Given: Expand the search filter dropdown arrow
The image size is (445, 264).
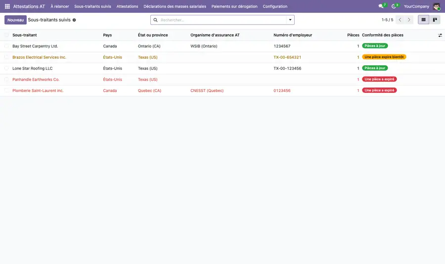Looking at the screenshot, I should [x=290, y=20].
